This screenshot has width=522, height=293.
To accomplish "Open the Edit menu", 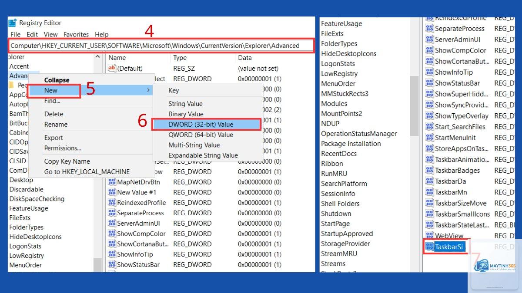I will (x=32, y=34).
